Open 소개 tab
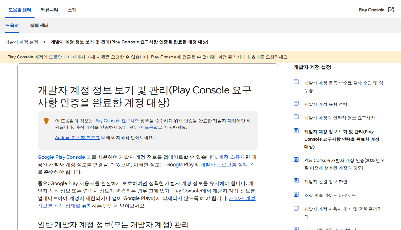This screenshot has height=230, width=401. pyautogui.click(x=72, y=10)
